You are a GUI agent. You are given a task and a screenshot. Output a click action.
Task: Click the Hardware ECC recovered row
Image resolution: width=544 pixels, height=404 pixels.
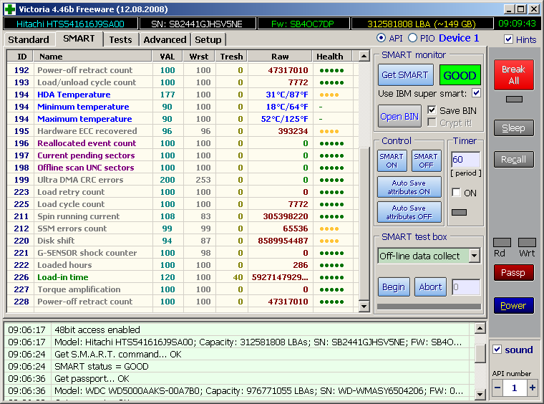183,131
